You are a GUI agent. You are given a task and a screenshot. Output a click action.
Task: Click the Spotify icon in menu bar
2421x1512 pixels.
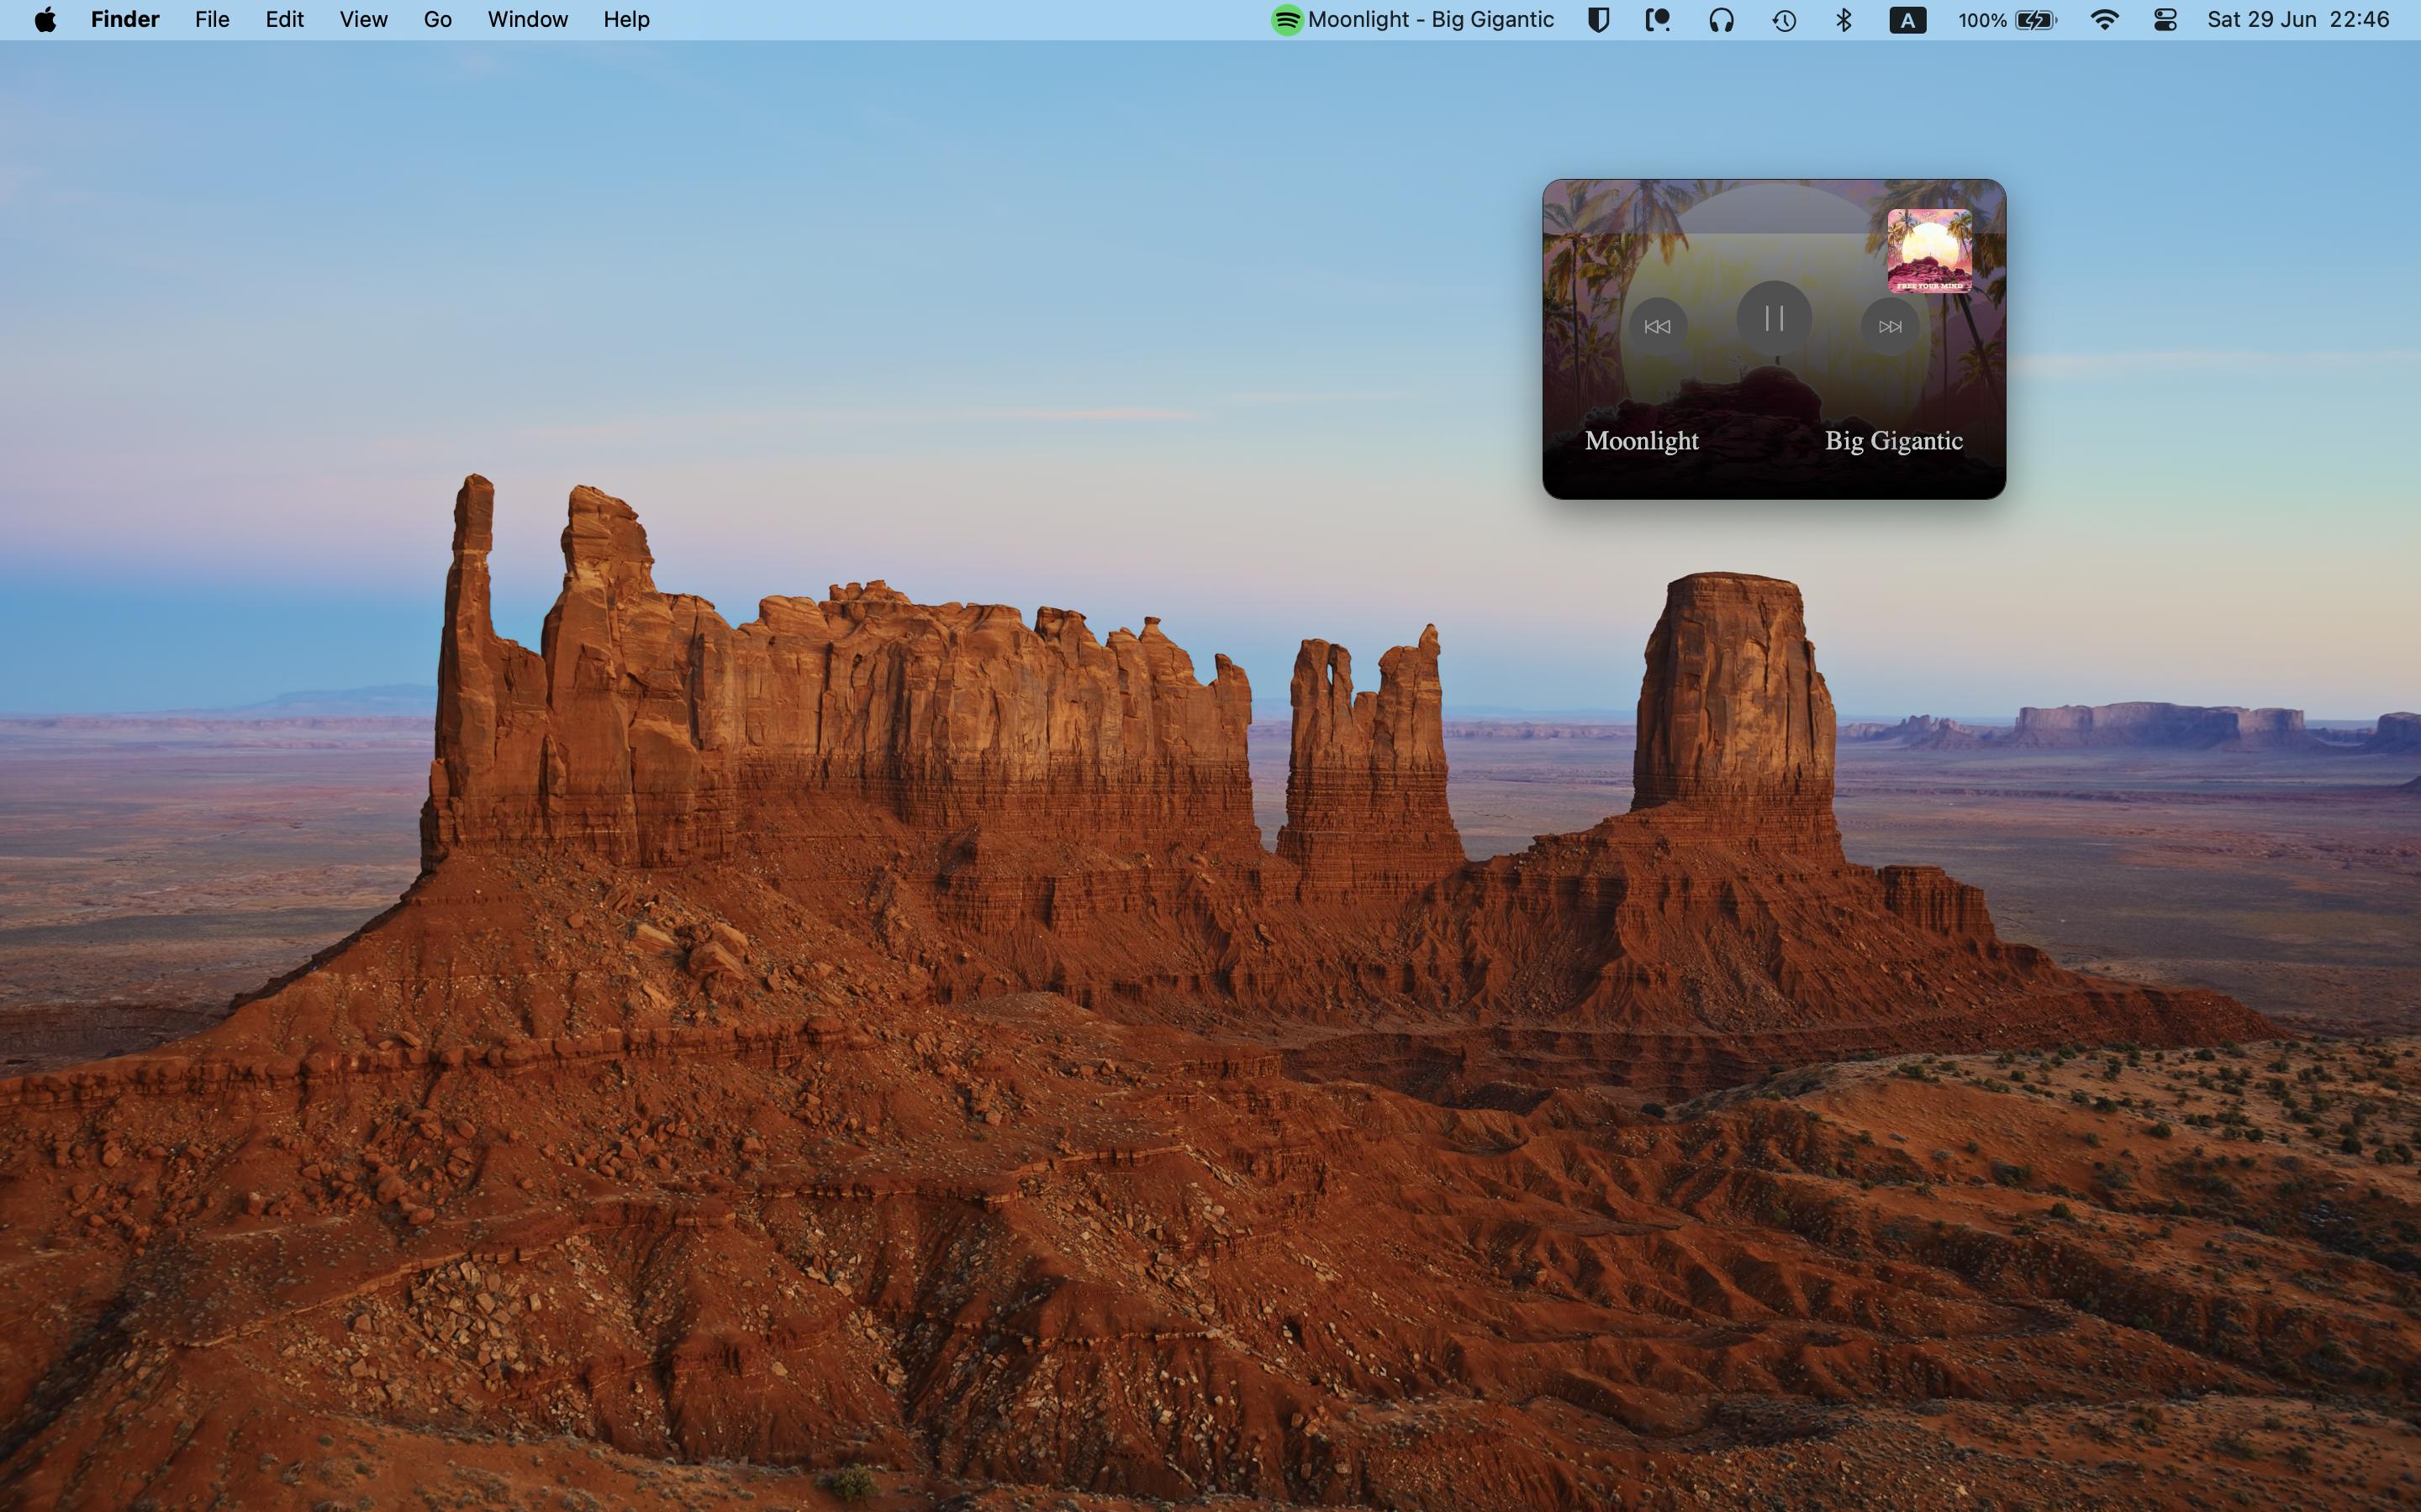pyautogui.click(x=1286, y=20)
